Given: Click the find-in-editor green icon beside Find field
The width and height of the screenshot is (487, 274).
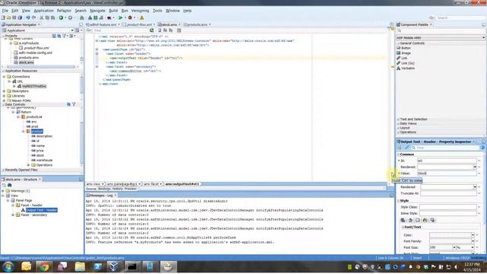Looking at the screenshot, I should pos(151,30).
